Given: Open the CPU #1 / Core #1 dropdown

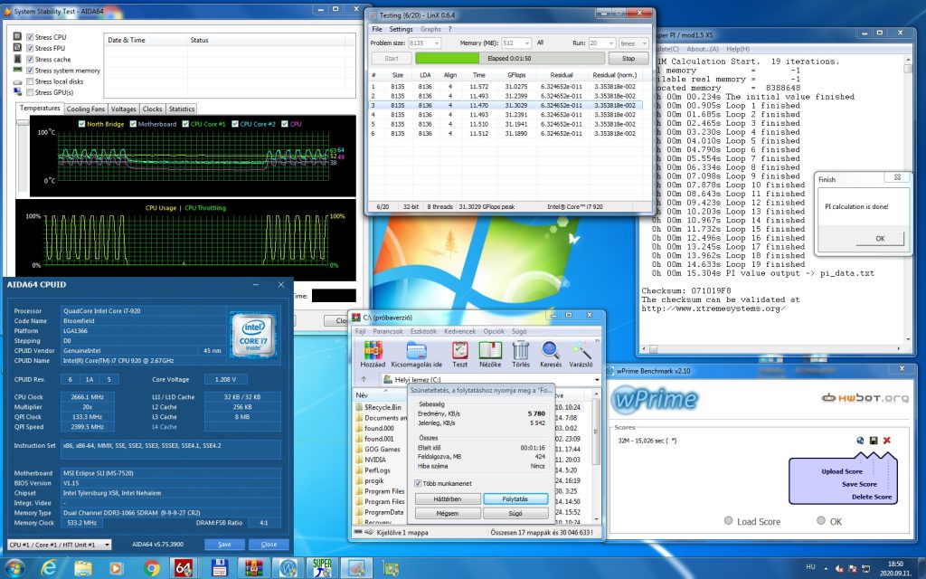Looking at the screenshot, I should [59, 544].
